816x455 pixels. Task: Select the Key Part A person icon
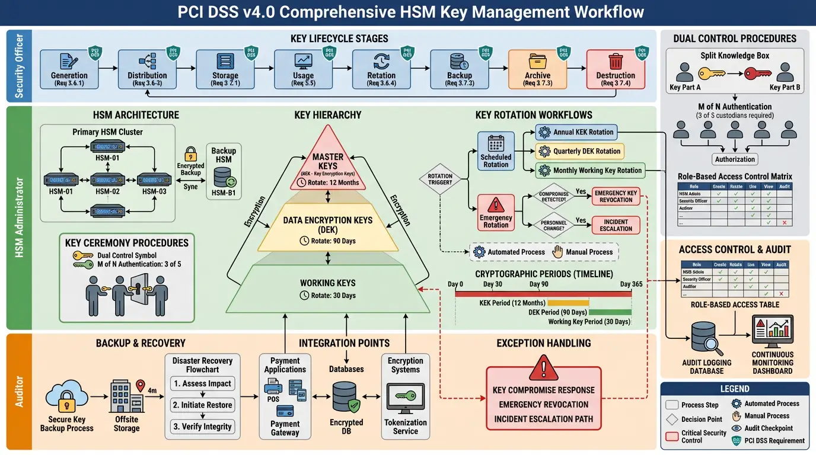click(685, 72)
